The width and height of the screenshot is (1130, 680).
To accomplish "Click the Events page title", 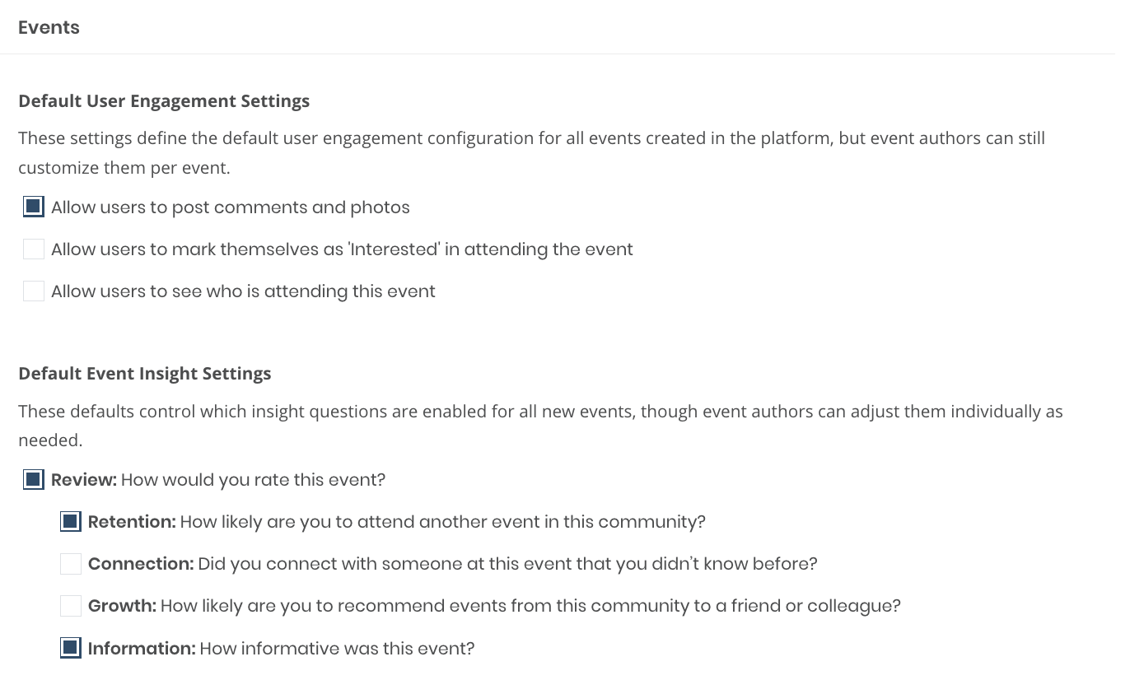I will pyautogui.click(x=49, y=27).
